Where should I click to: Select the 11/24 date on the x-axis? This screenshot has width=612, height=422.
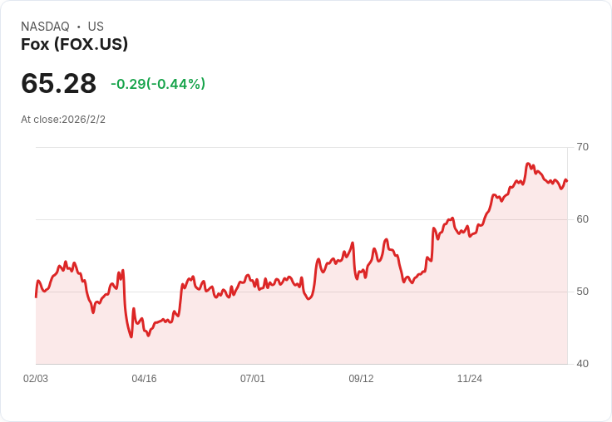[470, 379]
